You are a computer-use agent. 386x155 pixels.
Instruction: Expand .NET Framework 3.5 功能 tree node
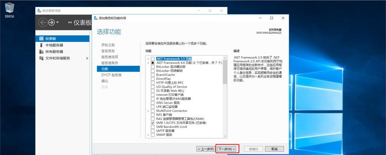tap(148, 59)
